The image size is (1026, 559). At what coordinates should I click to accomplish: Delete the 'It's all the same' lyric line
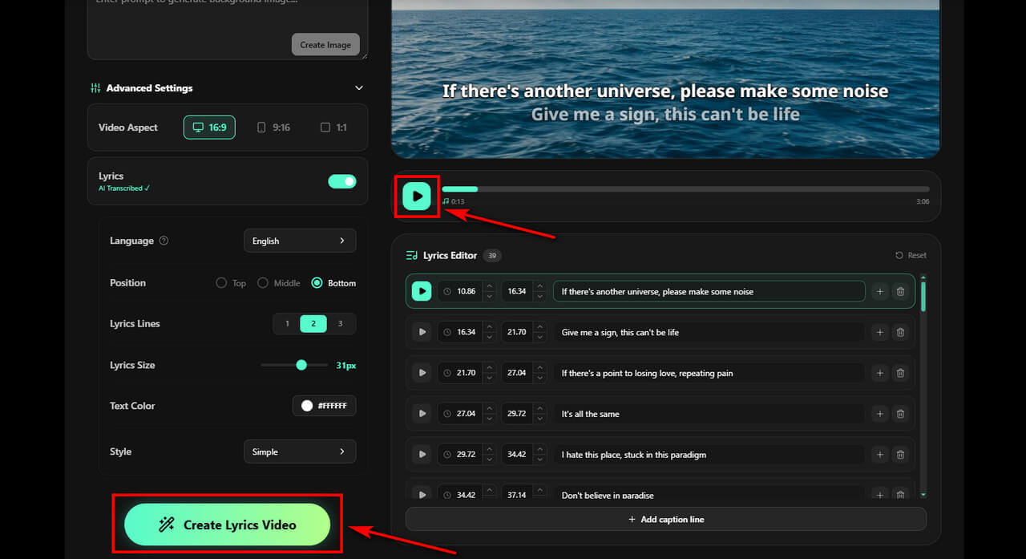[900, 414]
